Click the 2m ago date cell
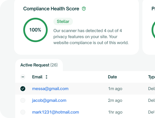155x118 pixels. (x=115, y=101)
